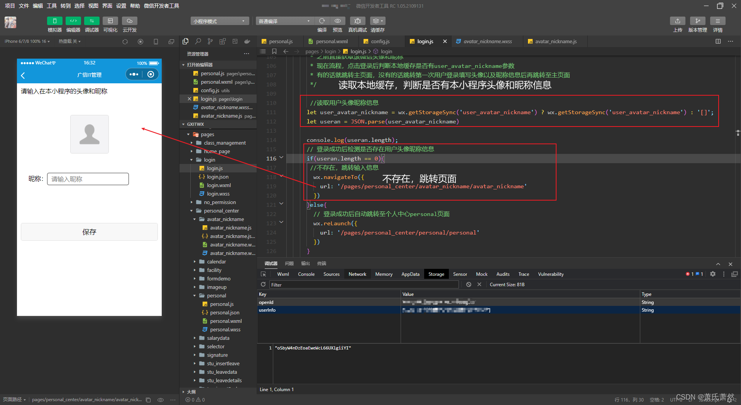Switch to config.js tab
The width and height of the screenshot is (741, 405).
pyautogui.click(x=380, y=41)
